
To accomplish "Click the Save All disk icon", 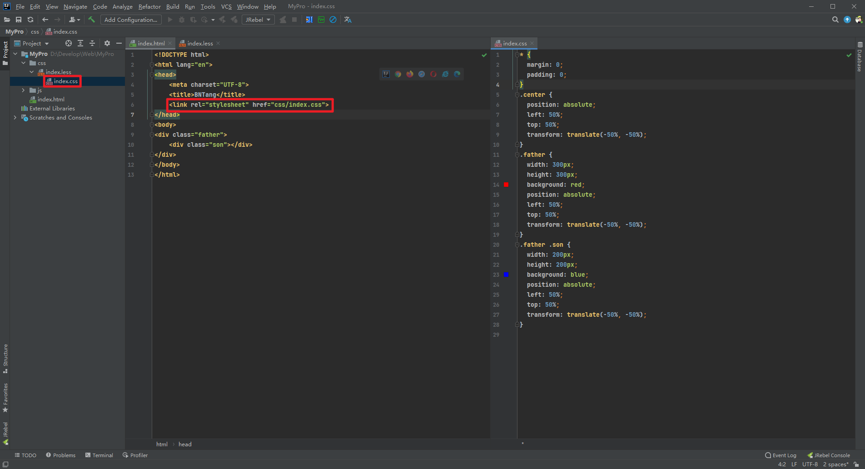I will click(19, 20).
